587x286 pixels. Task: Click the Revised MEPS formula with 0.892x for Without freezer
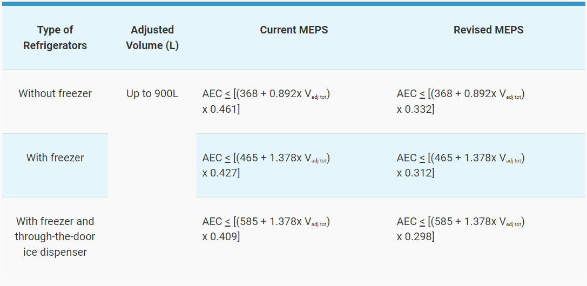click(x=461, y=94)
